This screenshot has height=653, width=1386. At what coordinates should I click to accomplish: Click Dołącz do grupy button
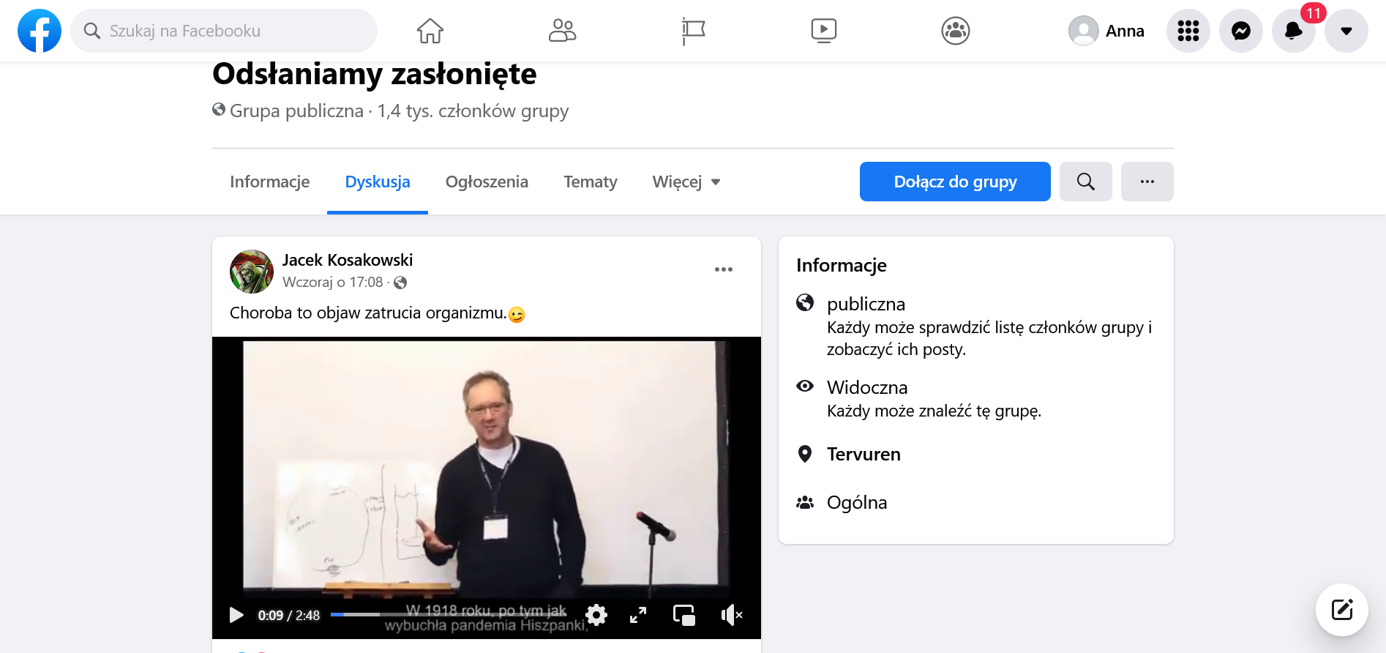pyautogui.click(x=955, y=182)
